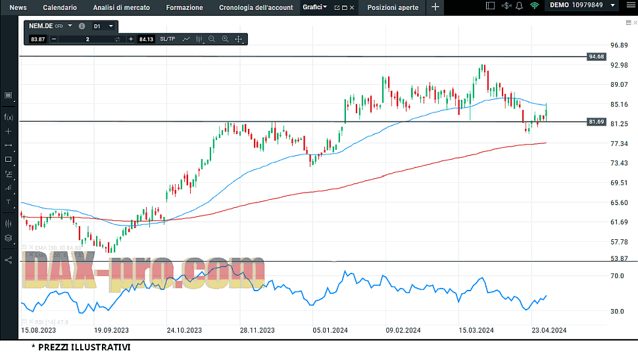Click the 84.13 buy price button
The image size is (638, 353).
(146, 39)
